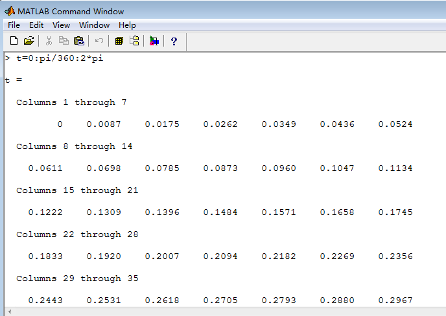Image resolution: width=446 pixels, height=316 pixels.
Task: Click the value 0.1396
Action: pos(162,212)
